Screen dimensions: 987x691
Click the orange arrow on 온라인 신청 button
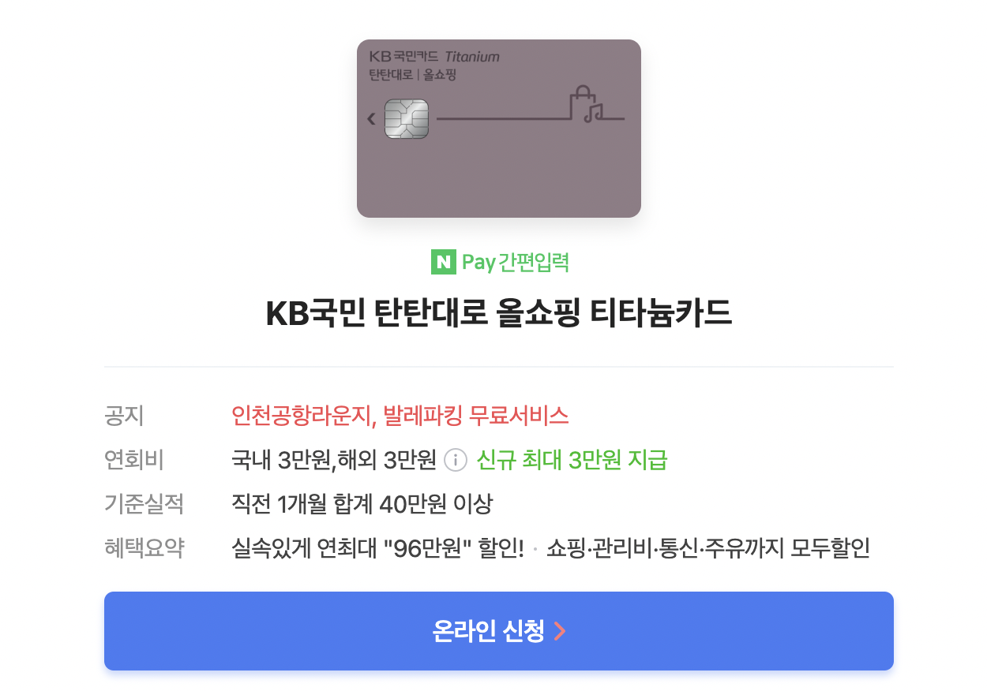pyautogui.click(x=559, y=631)
